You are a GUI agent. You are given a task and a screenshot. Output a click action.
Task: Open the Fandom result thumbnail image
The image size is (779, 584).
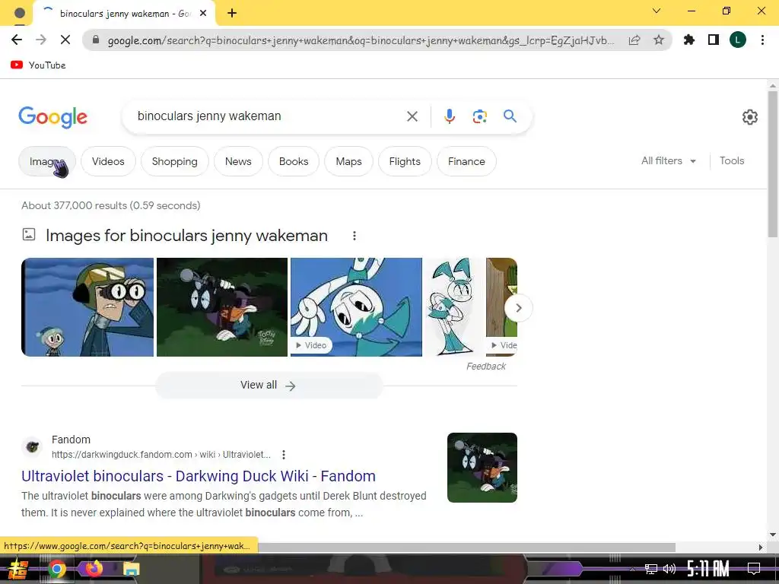(x=482, y=468)
